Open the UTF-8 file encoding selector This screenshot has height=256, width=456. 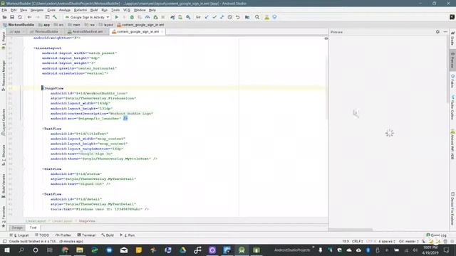coord(370,241)
